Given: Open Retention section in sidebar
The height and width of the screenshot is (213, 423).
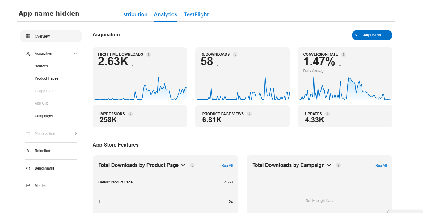Looking at the screenshot, I should (42, 151).
